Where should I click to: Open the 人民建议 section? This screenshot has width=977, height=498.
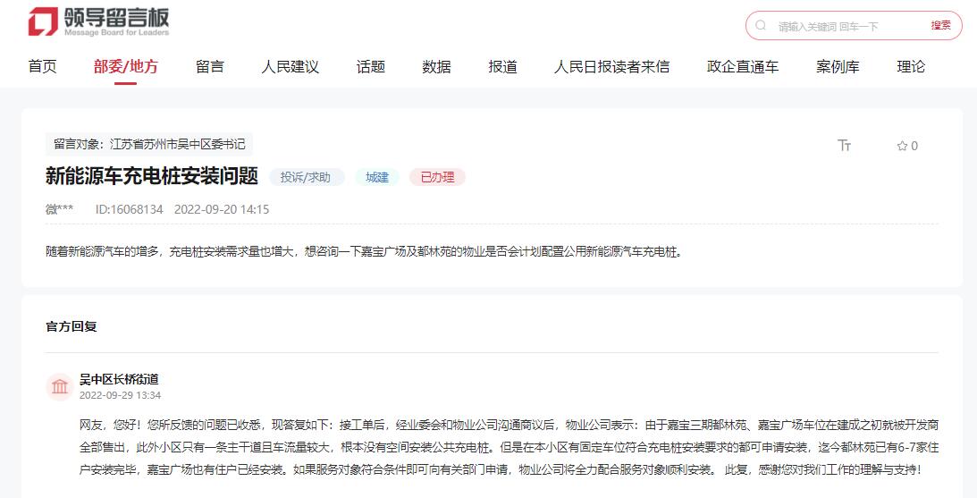point(290,67)
